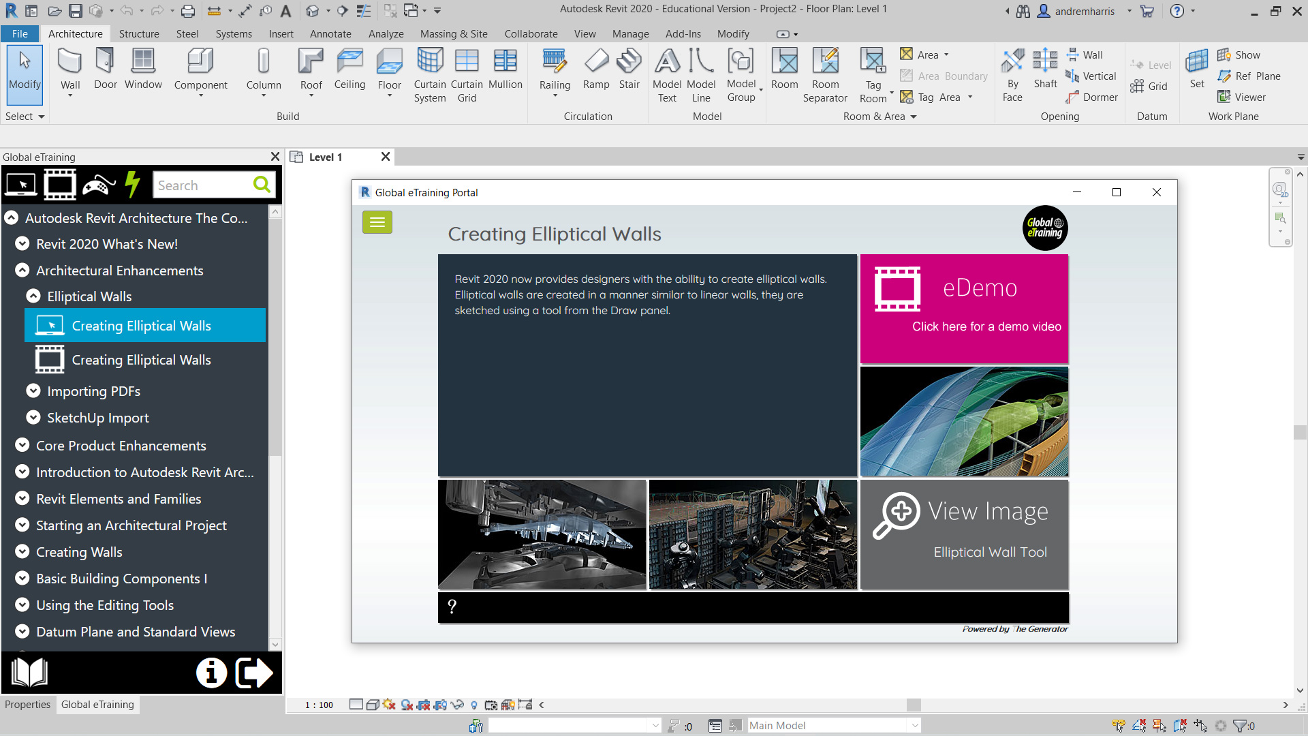Expand the Importing PDFs section

[33, 391]
